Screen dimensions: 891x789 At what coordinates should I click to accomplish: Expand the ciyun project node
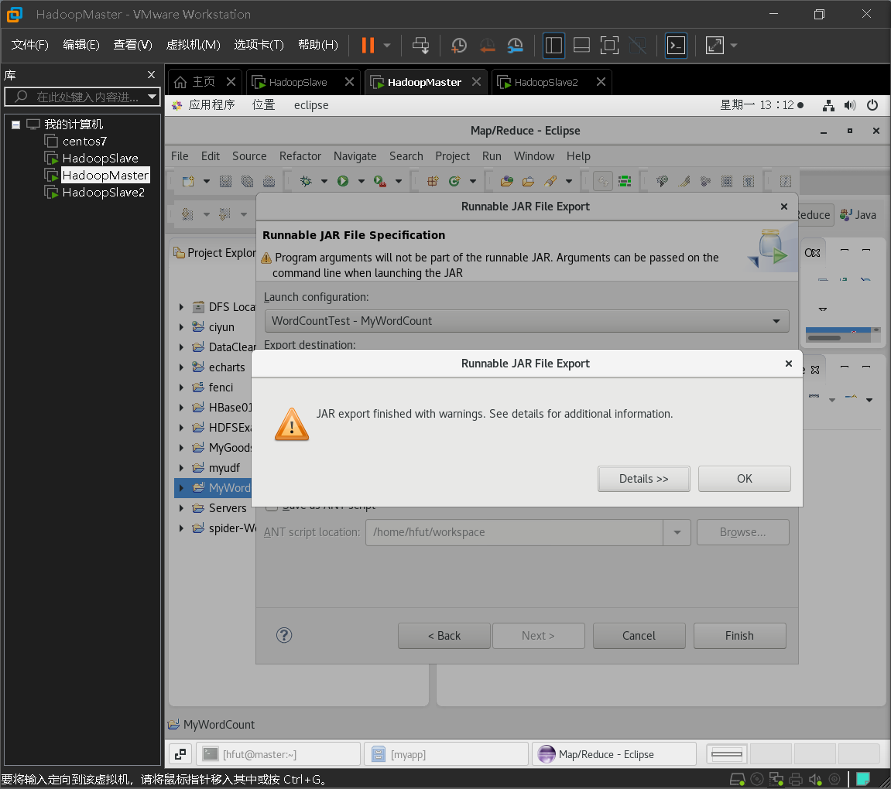(181, 327)
